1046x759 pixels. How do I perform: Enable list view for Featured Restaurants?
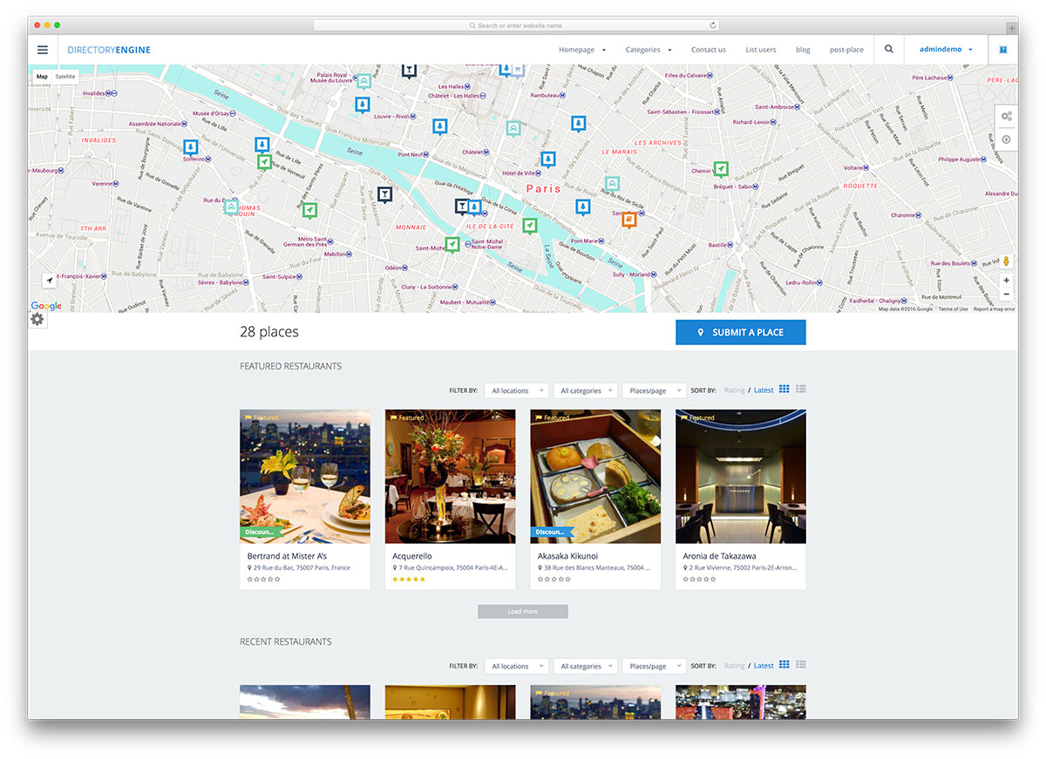point(801,389)
